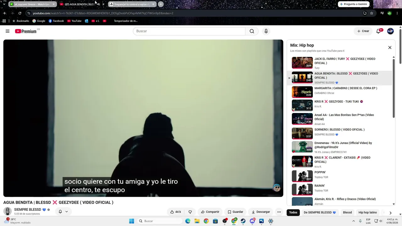Open the SIEMPRE BLESSD channel avatar

coord(8,212)
